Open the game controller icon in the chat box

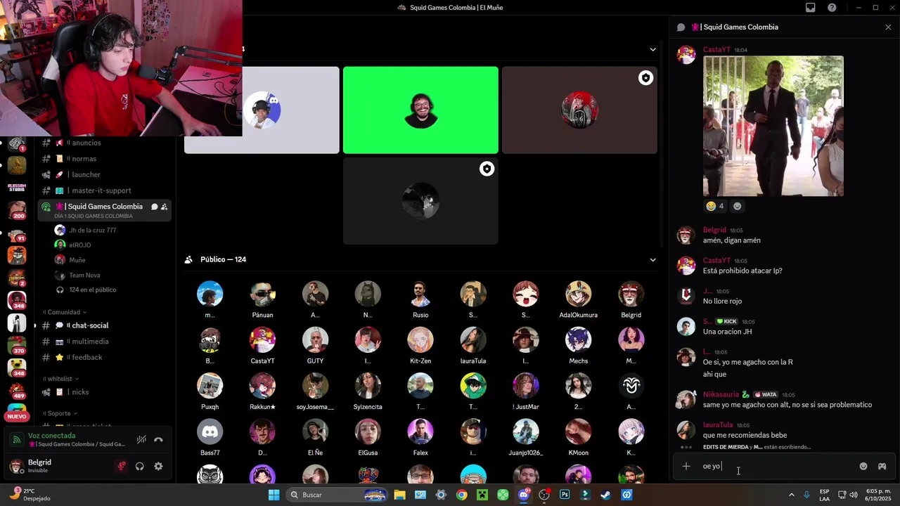pos(882,466)
